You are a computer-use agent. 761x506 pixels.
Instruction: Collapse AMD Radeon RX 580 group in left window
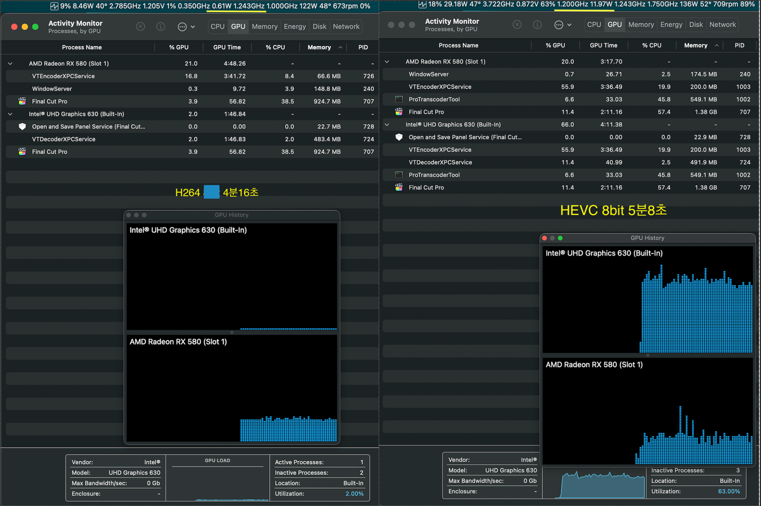pos(10,64)
